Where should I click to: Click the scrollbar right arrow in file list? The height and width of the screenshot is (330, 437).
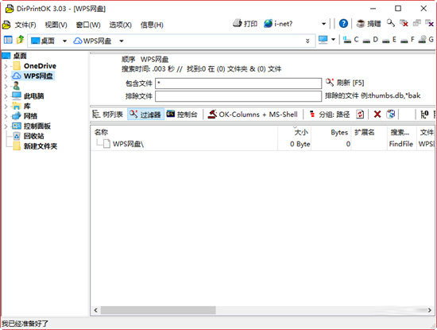tap(430, 310)
